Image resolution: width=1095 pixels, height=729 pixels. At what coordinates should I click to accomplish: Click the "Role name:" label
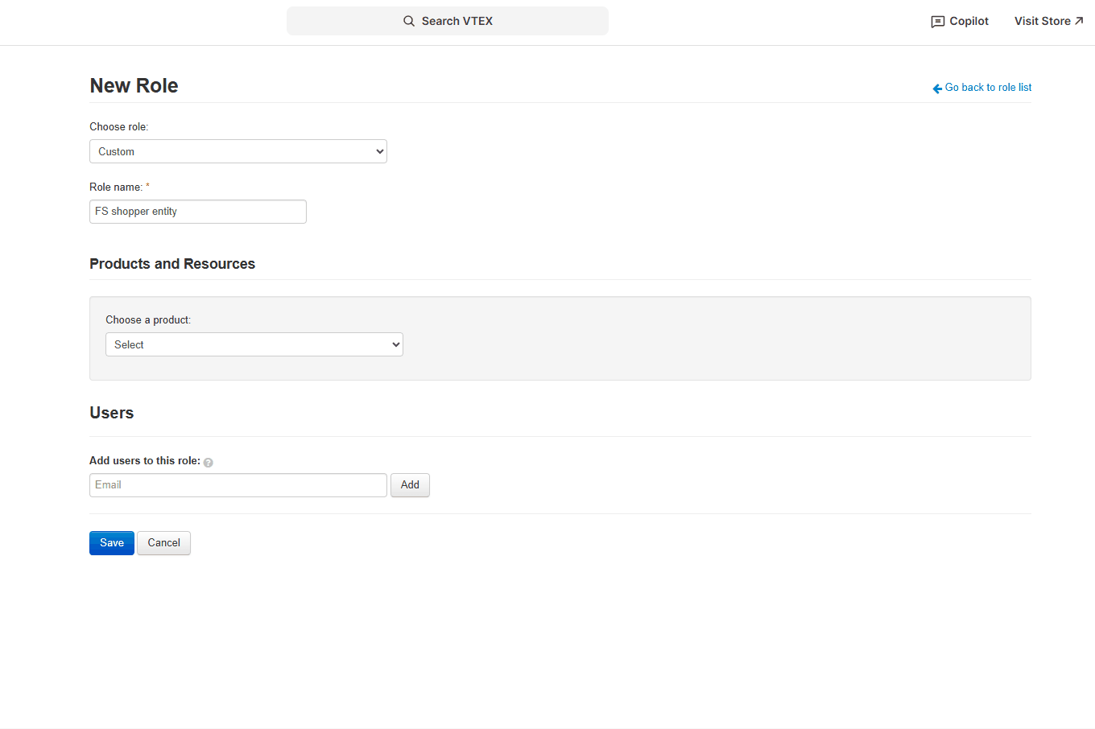click(116, 187)
